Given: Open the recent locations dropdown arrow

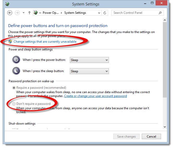Looking at the screenshot, I should pyautogui.click(x=23, y=13).
